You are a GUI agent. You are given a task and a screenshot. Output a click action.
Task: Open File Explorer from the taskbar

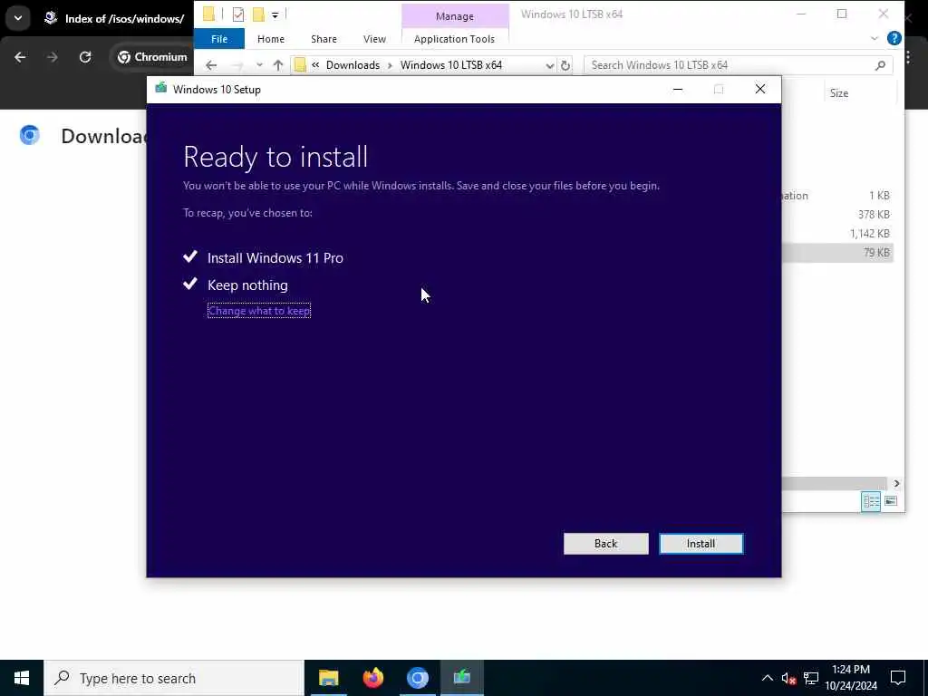pyautogui.click(x=328, y=678)
